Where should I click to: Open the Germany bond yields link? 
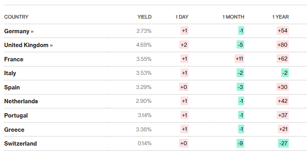[x=19, y=31]
